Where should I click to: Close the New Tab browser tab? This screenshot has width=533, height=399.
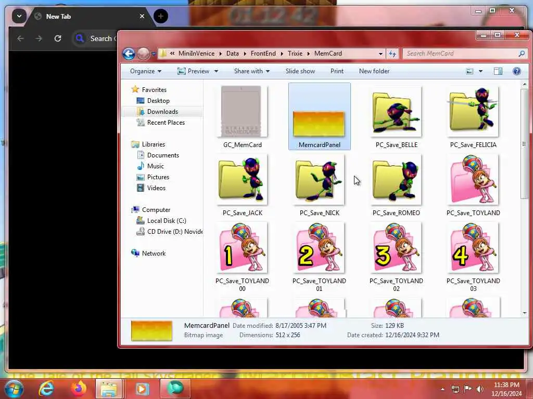pyautogui.click(x=142, y=16)
